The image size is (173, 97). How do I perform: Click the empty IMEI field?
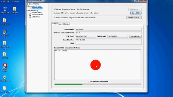click(109, 43)
